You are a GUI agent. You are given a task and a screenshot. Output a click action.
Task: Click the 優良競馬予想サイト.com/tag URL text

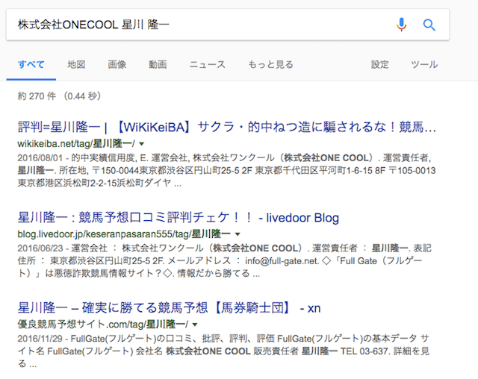[x=103, y=325]
